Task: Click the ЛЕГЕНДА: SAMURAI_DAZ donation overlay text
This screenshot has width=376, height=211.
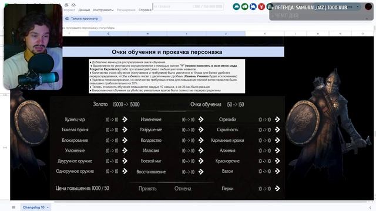Action: 311,8
